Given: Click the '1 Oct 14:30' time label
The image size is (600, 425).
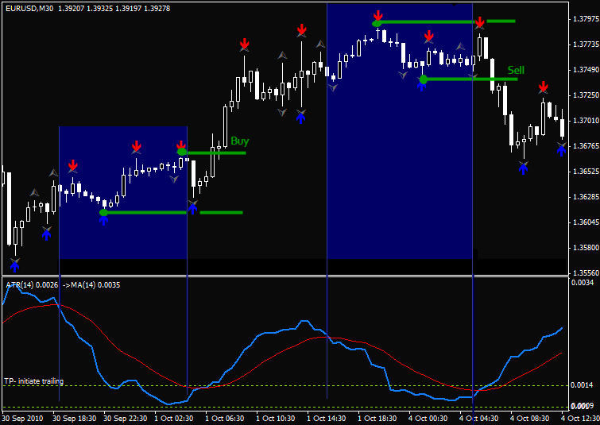Looking at the screenshot, I should [327, 419].
